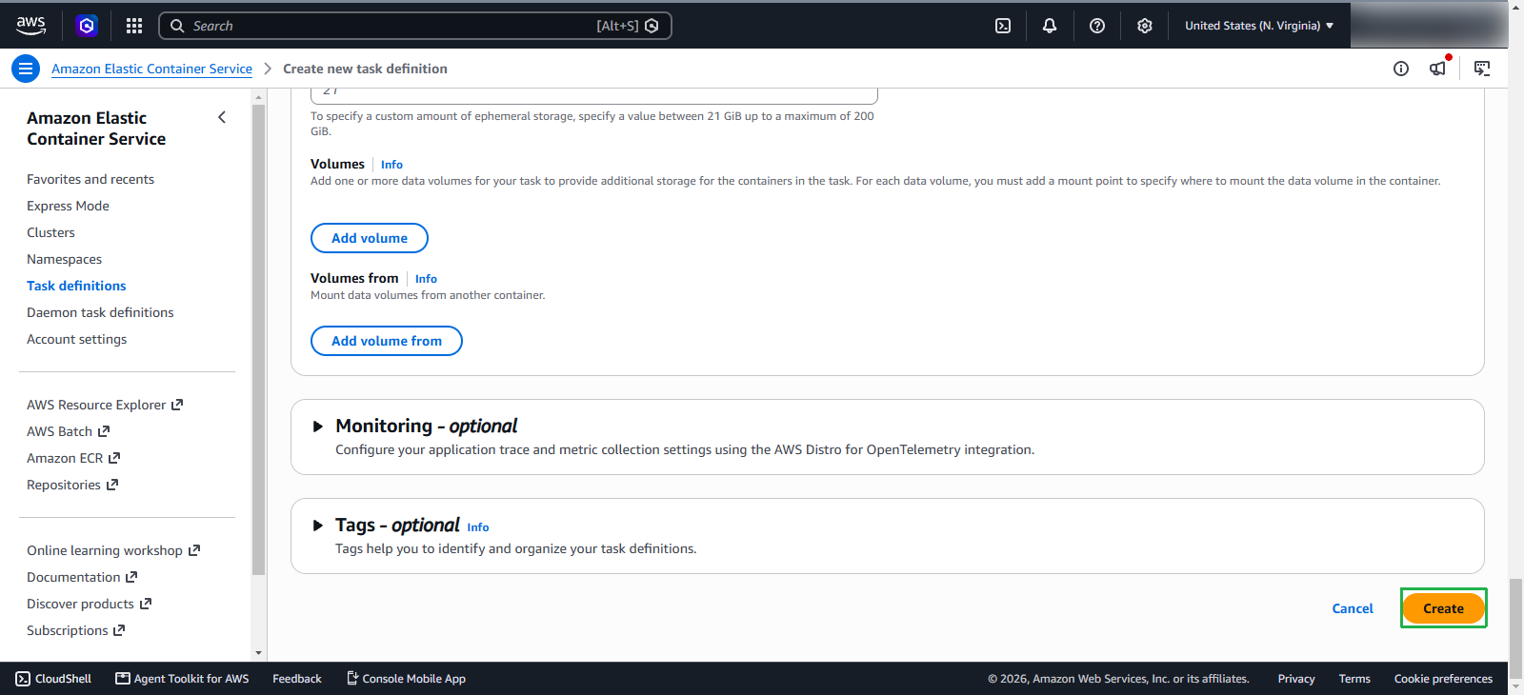Click the Add volume from button
The height and width of the screenshot is (695, 1524).
coord(387,341)
